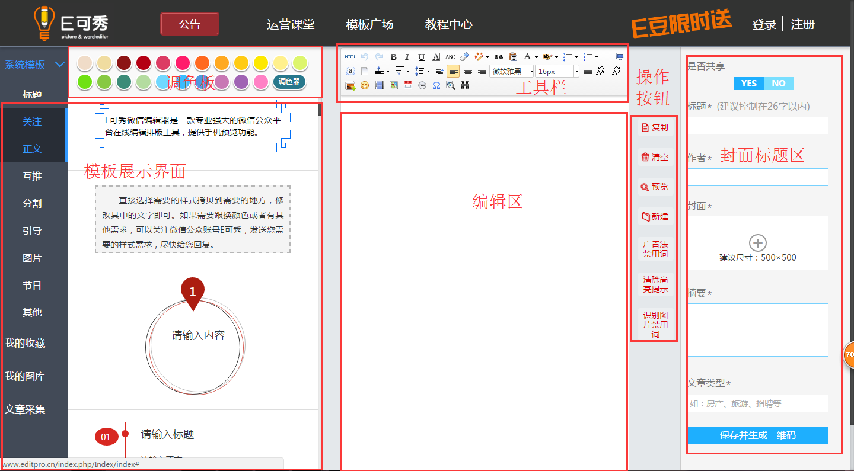Expand the unordered list style dropdown
Image resolution: width=854 pixels, height=471 pixels.
(597, 57)
